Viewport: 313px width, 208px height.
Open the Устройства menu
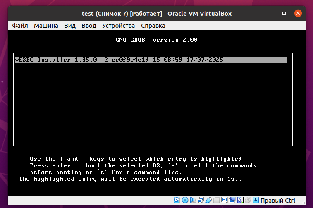[119, 26]
